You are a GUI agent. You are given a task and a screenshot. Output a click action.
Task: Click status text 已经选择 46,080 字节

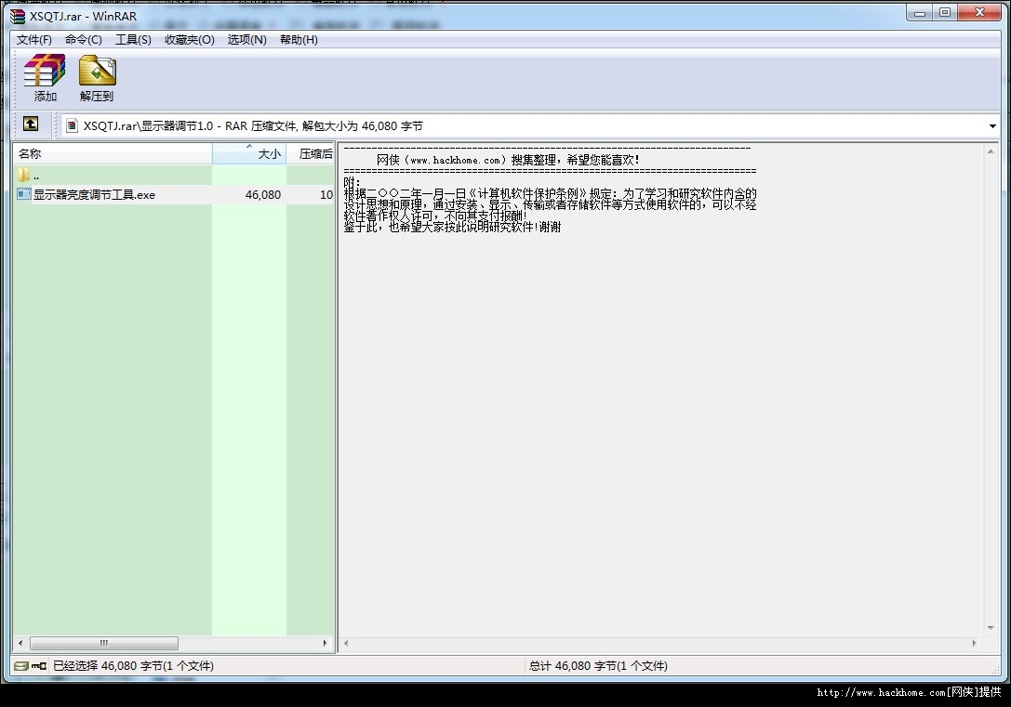(133, 666)
